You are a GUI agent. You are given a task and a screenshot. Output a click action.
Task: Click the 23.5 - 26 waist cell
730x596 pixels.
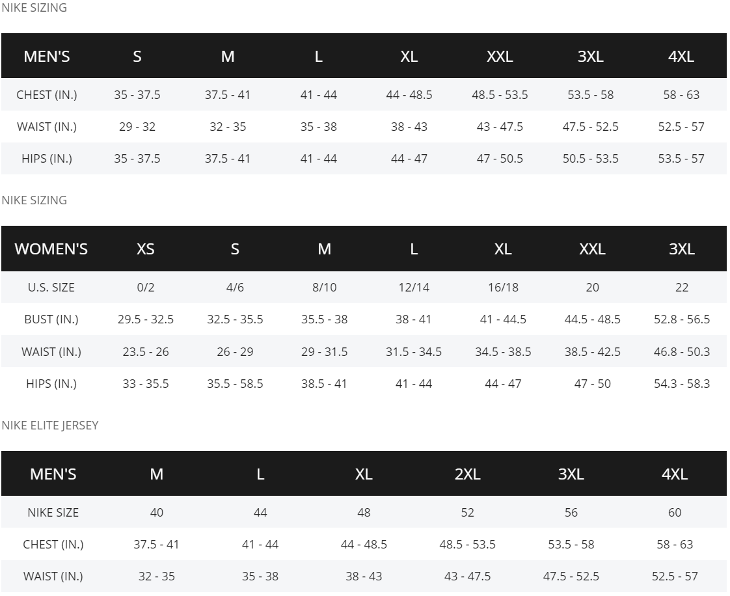(x=146, y=352)
